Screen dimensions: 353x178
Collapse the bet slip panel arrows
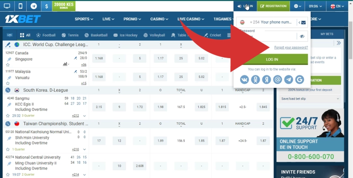pyautogui.click(x=338, y=43)
